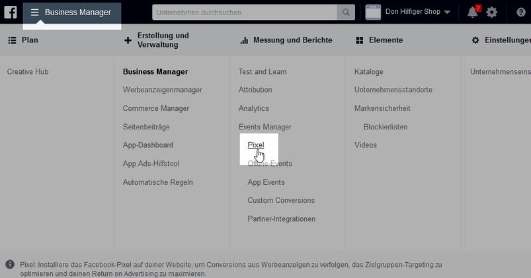
Task: Open the Pixel link
Action: [256, 145]
